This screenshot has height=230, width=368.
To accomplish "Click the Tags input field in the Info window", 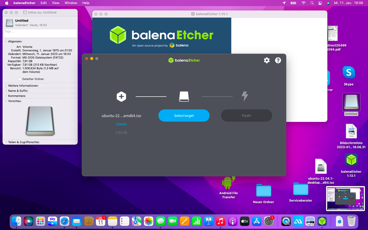I will click(x=40, y=33).
